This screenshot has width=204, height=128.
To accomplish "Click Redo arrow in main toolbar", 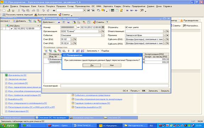I will point(48,10).
